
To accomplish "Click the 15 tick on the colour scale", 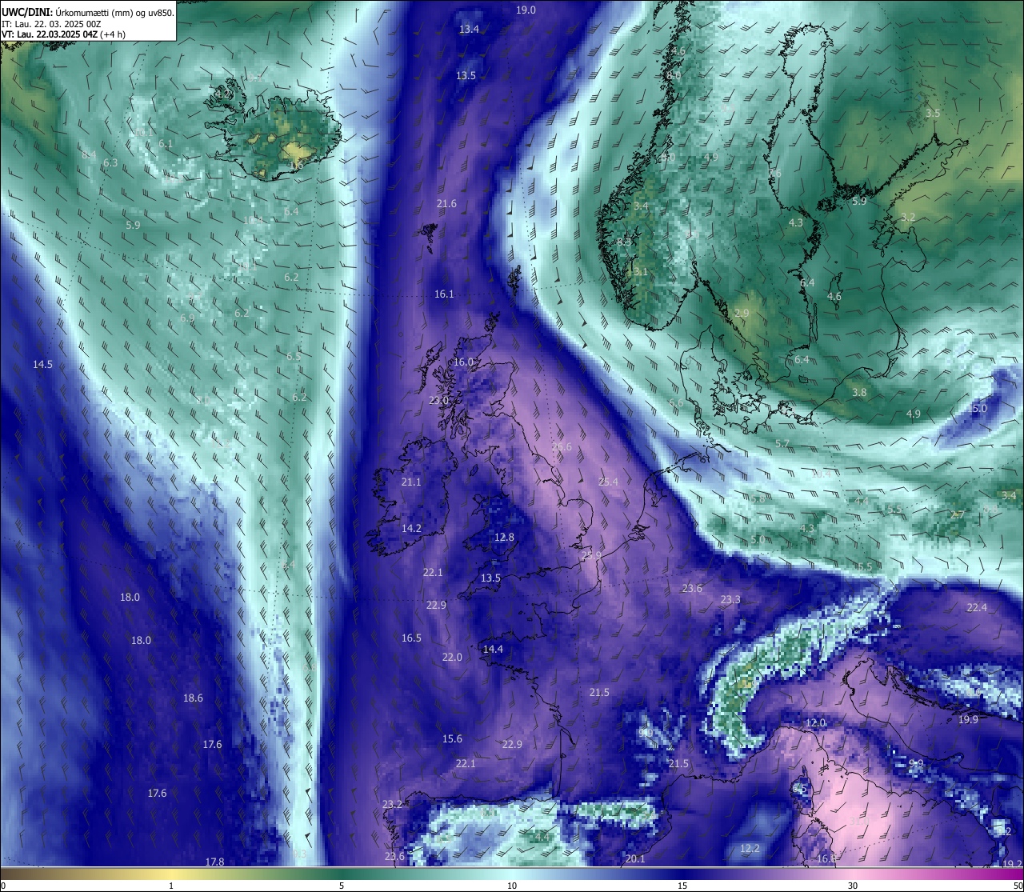I will click(x=682, y=886).
